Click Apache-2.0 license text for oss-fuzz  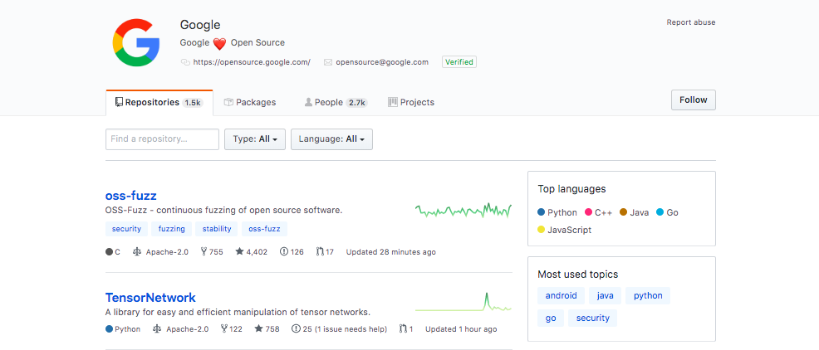167,252
